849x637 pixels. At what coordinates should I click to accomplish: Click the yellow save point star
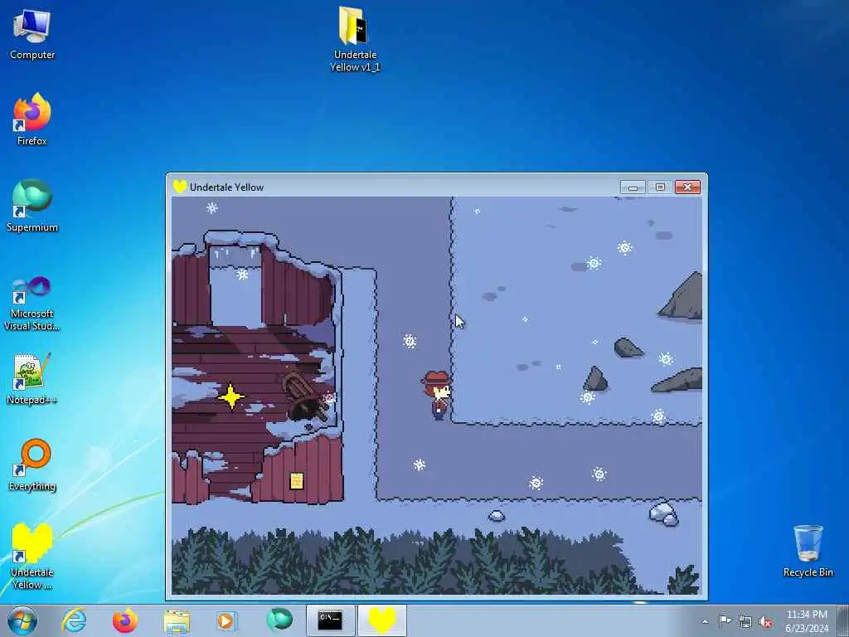tap(231, 396)
